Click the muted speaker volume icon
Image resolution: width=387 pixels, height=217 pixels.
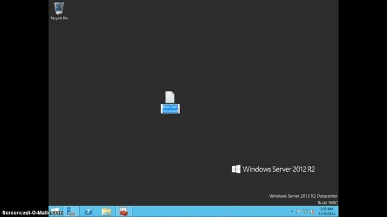tap(312, 212)
